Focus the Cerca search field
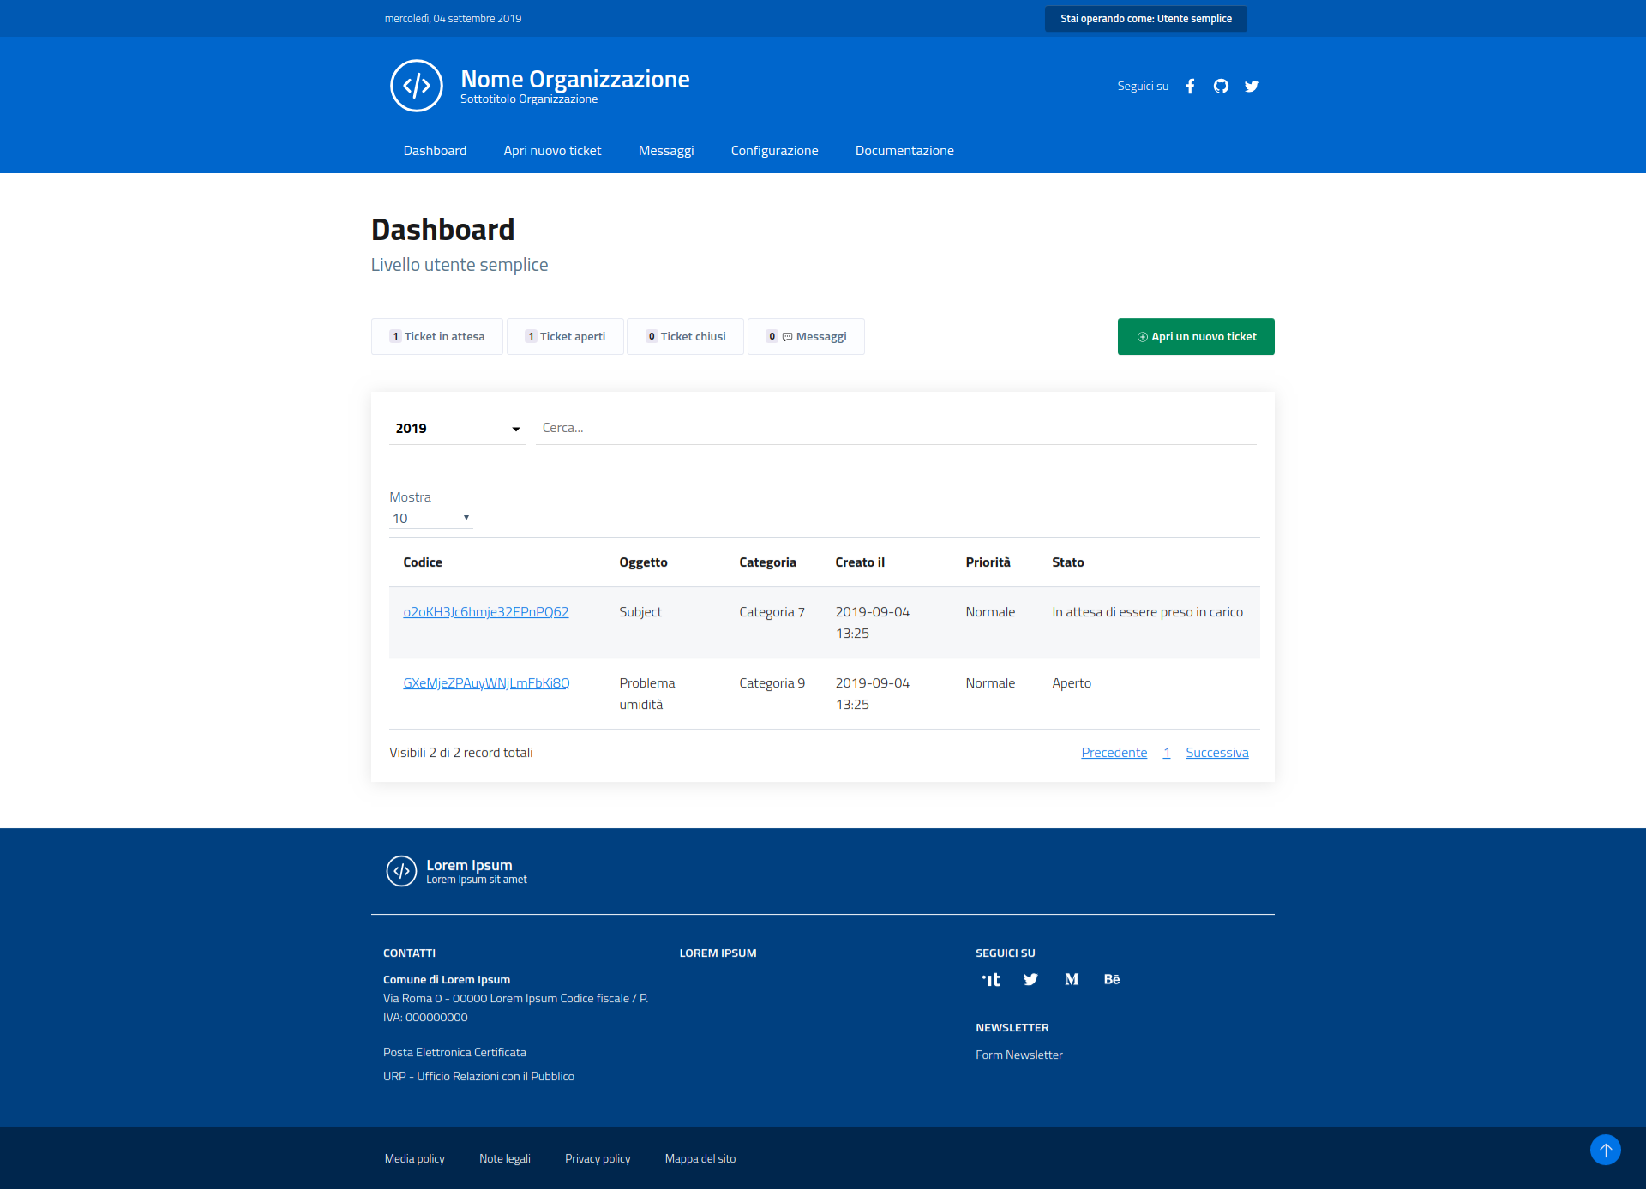The height and width of the screenshot is (1190, 1646). pyautogui.click(x=896, y=428)
